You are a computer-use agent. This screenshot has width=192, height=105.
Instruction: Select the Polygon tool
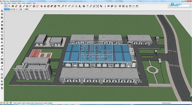(x=34, y=6)
